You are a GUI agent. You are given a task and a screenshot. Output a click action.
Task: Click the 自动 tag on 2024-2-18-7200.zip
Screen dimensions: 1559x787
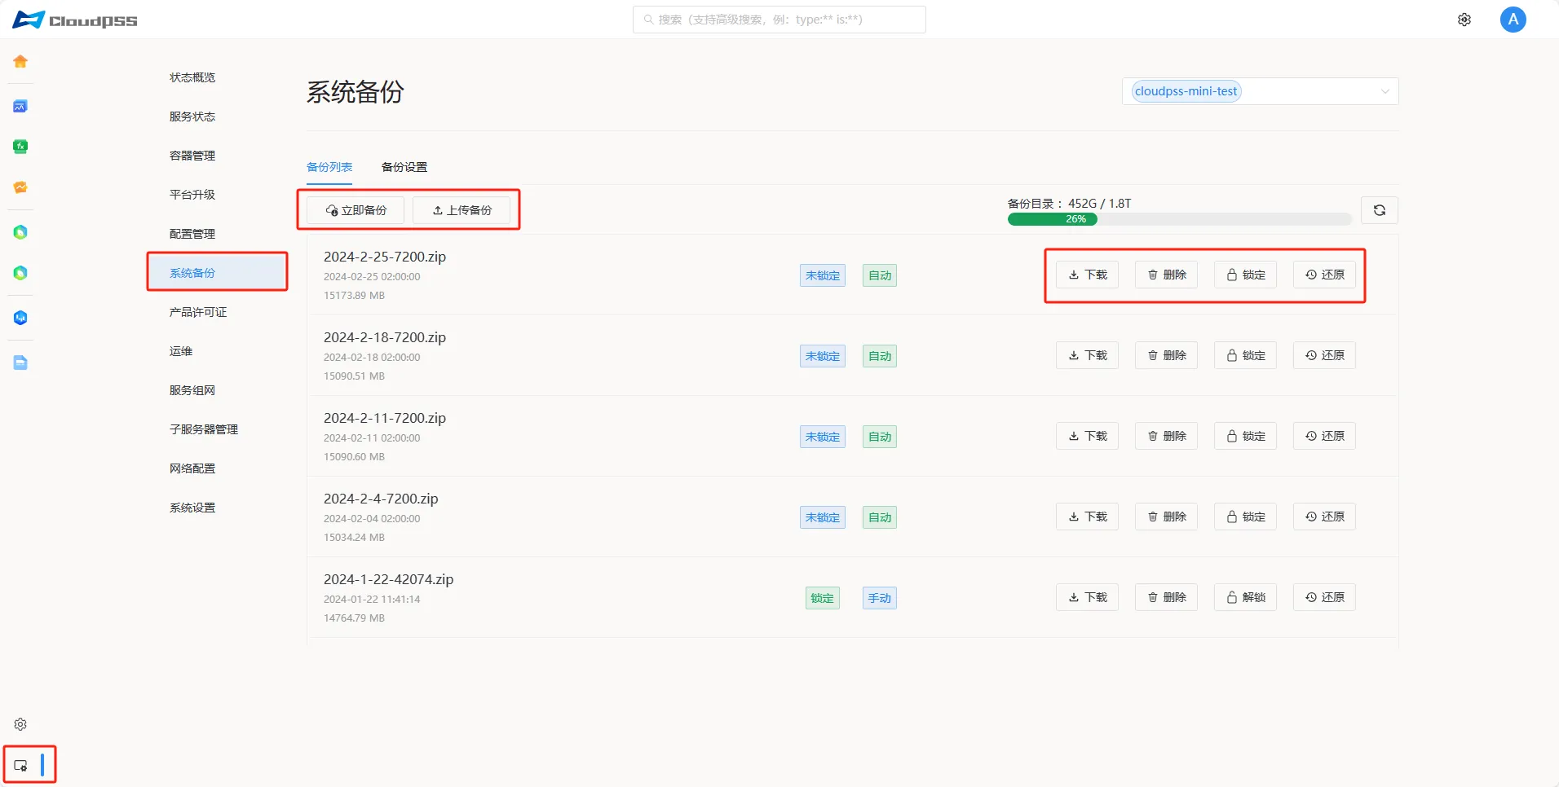click(880, 356)
